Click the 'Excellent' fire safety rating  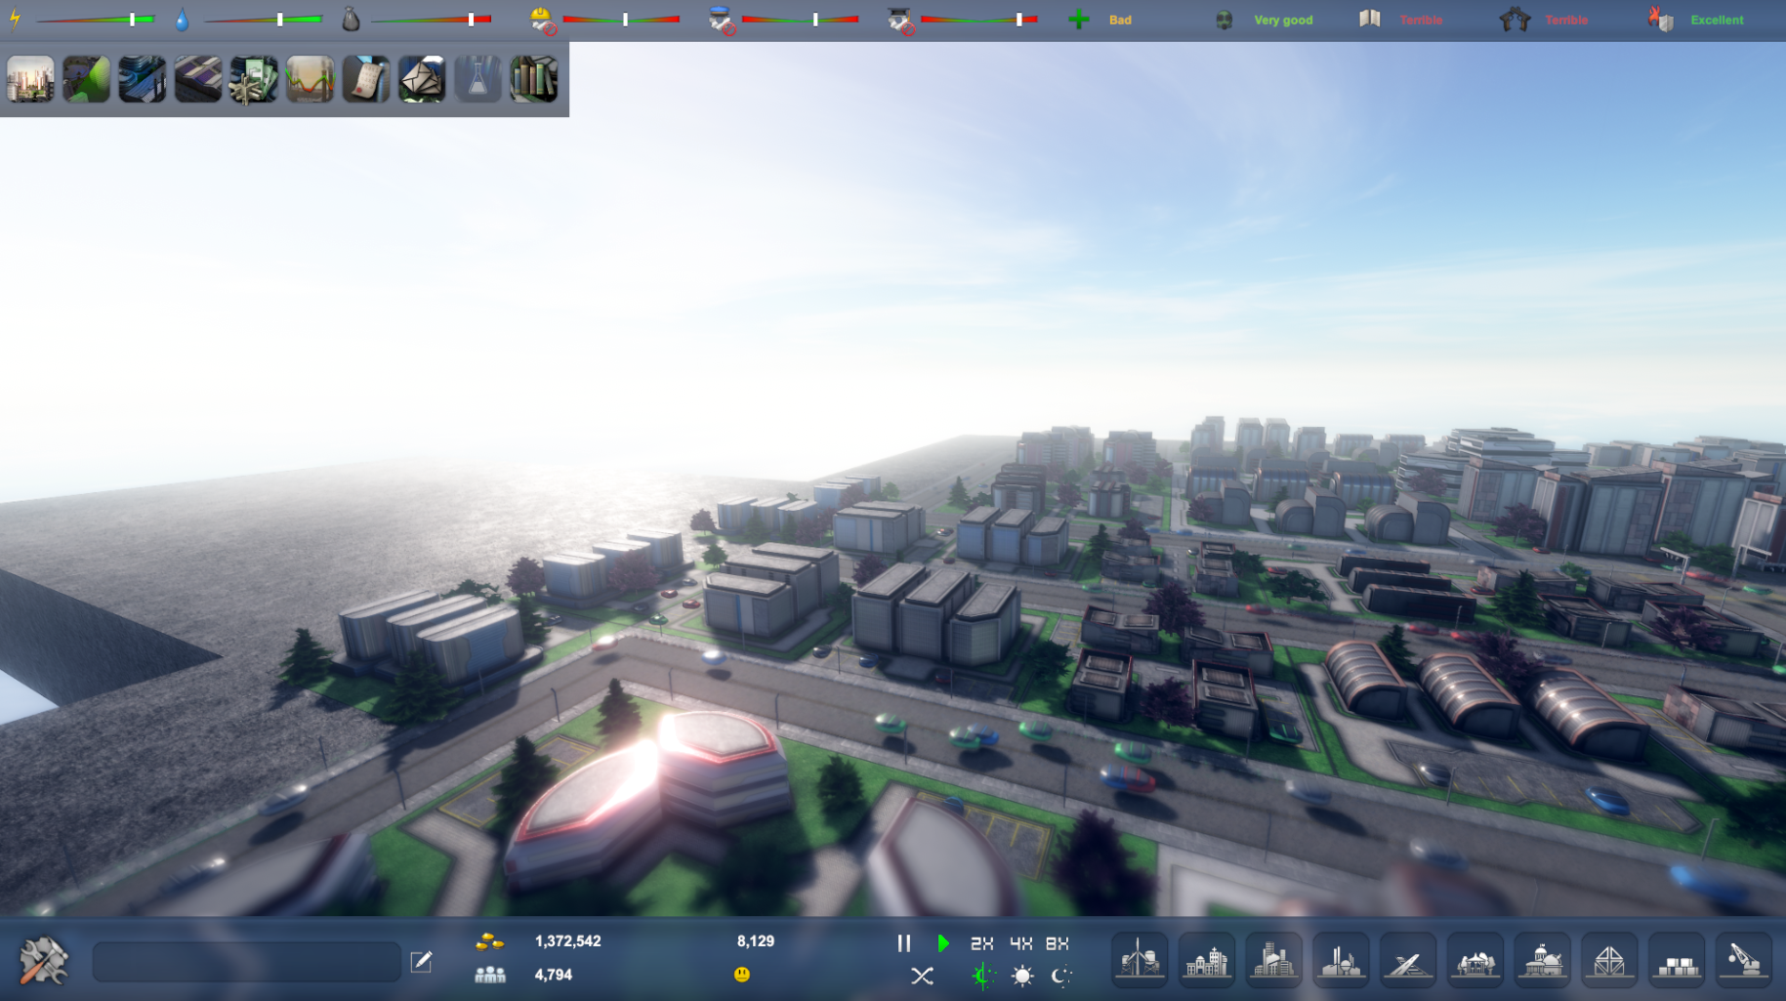tap(1717, 20)
